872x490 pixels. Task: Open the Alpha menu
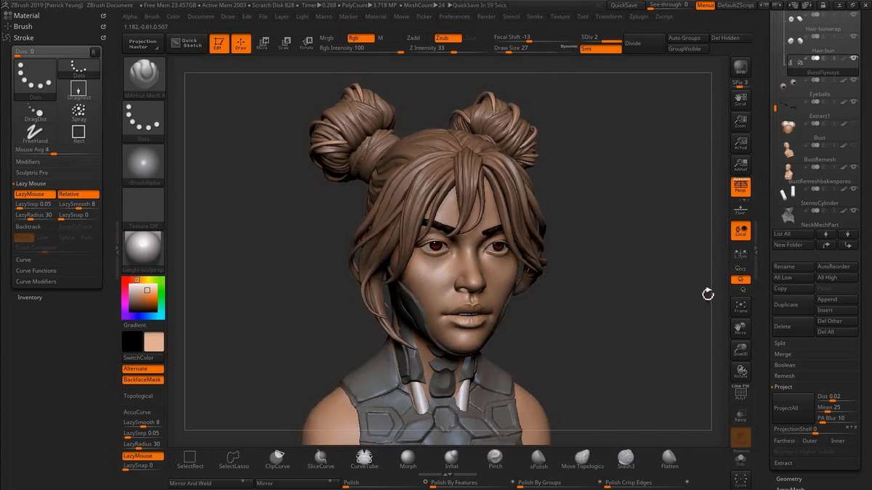coord(130,16)
